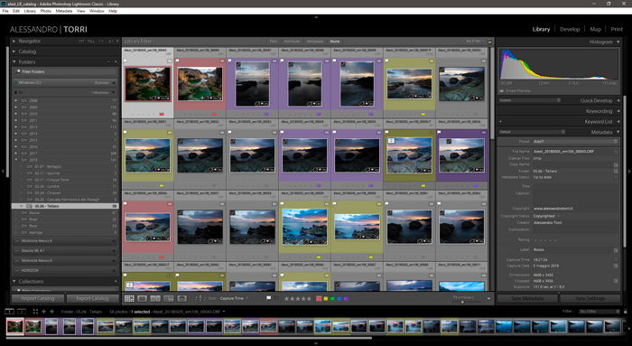Open the Photo menu
This screenshot has width=632, height=346.
pos(45,11)
